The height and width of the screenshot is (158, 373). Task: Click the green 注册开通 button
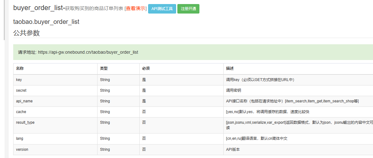pos(188,9)
